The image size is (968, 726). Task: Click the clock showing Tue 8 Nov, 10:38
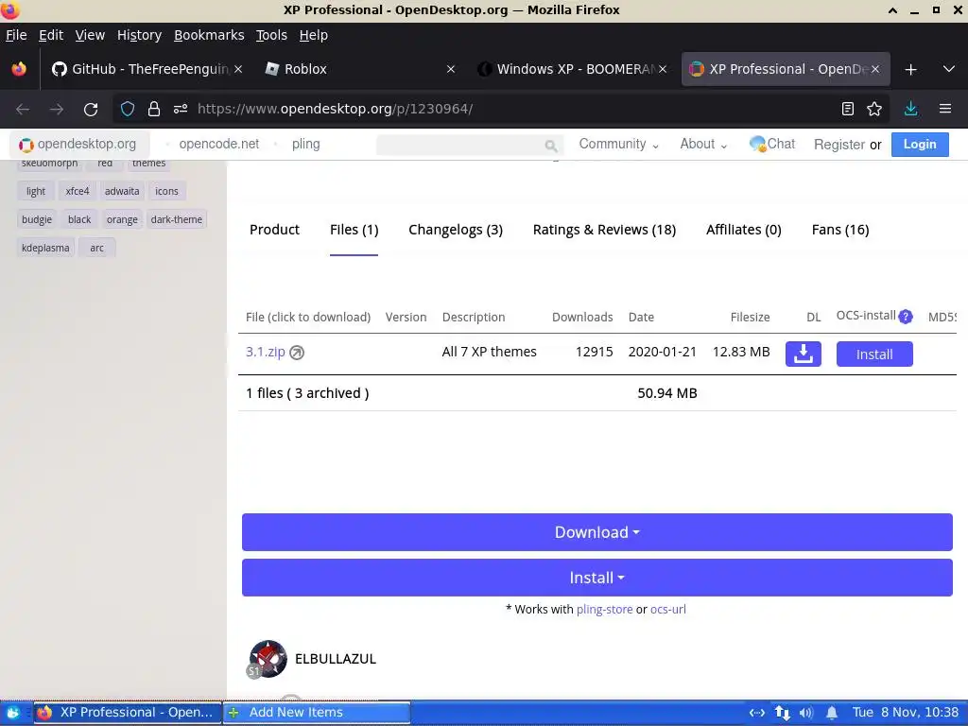click(x=905, y=713)
